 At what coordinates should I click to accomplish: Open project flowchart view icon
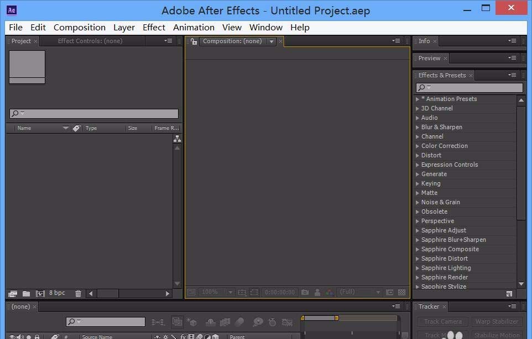point(177,139)
